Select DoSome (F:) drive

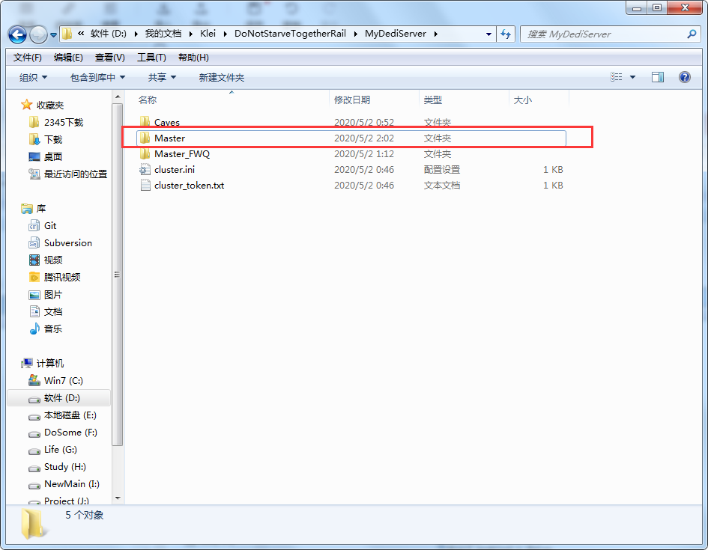tap(70, 433)
